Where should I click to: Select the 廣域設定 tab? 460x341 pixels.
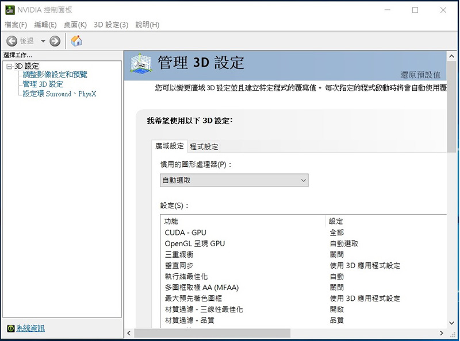(170, 146)
